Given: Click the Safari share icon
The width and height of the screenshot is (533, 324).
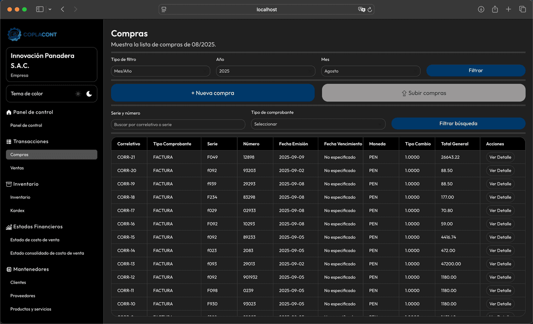Looking at the screenshot, I should (x=495, y=9).
